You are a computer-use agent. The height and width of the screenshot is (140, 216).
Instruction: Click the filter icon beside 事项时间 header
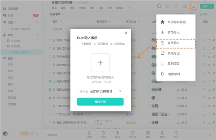point(109,22)
